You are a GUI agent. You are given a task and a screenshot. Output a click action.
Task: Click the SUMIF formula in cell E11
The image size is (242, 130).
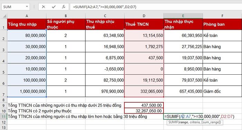[199, 117]
